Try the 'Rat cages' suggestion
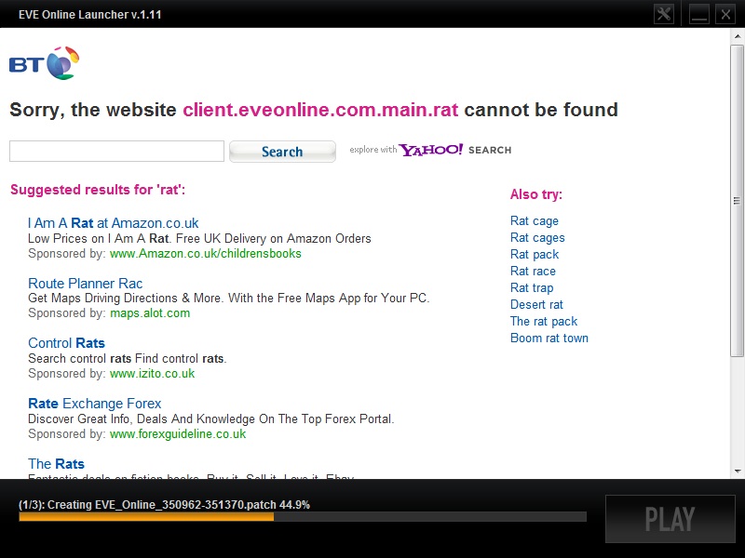 [537, 237]
